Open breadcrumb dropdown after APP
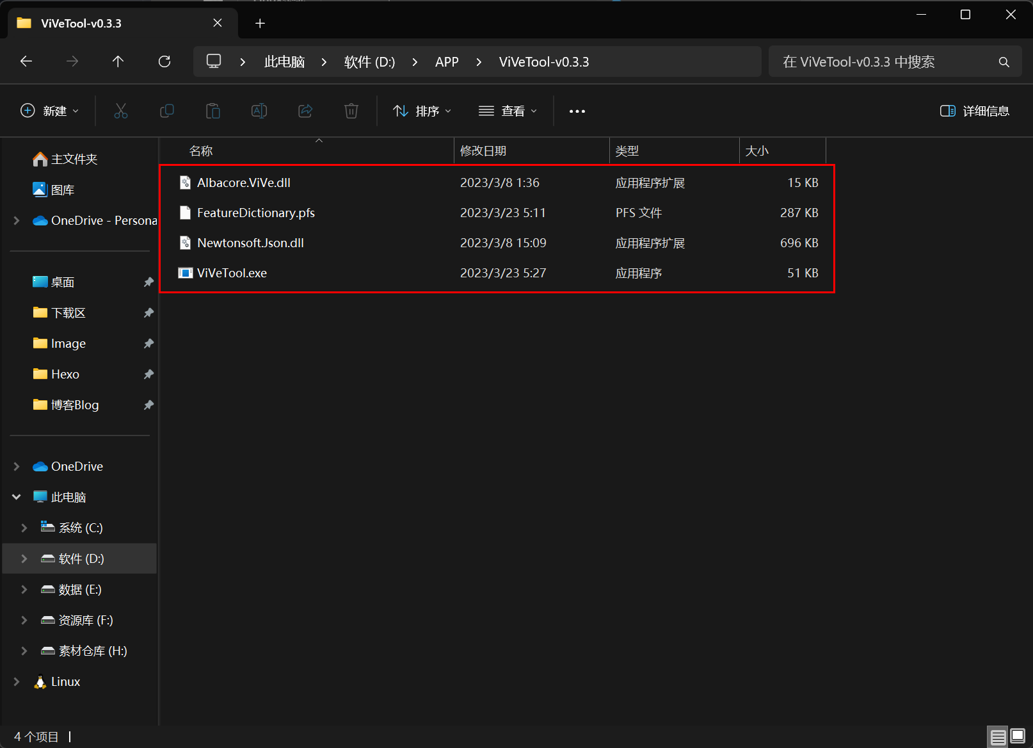This screenshot has height=748, width=1033. [479, 62]
